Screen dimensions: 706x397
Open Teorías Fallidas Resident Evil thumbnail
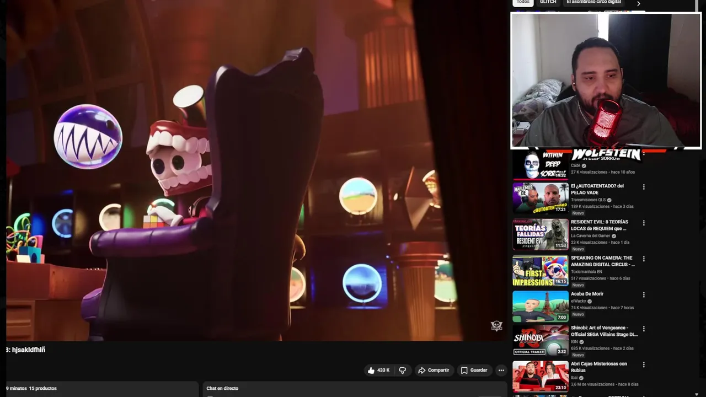point(541,234)
